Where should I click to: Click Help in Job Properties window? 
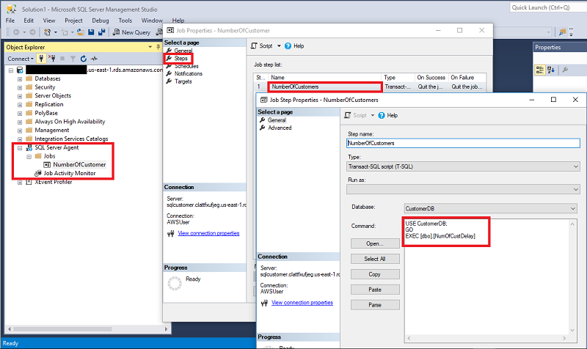coord(294,46)
